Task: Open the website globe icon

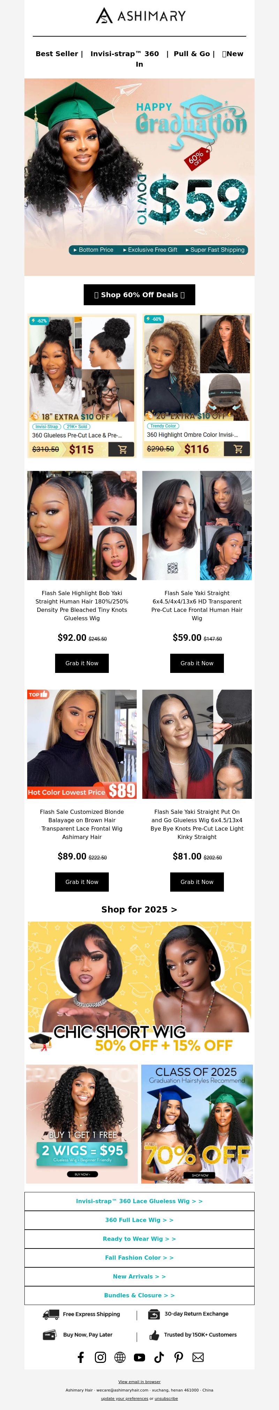Action: [x=120, y=1357]
